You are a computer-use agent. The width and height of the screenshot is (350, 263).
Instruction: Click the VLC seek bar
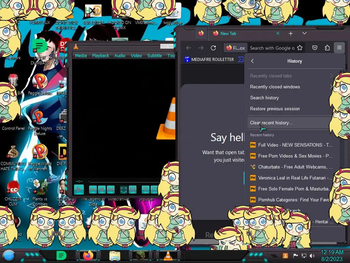[124, 181]
